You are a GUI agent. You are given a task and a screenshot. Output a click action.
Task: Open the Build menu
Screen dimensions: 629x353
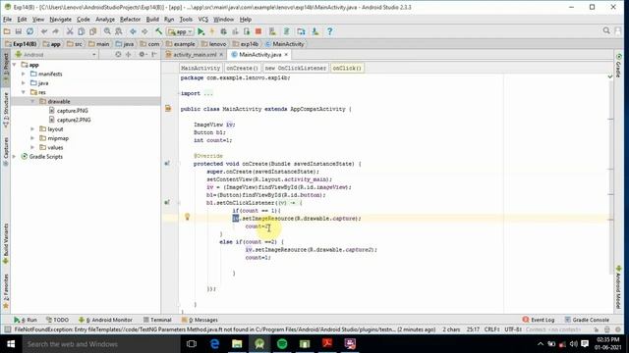(x=152, y=20)
